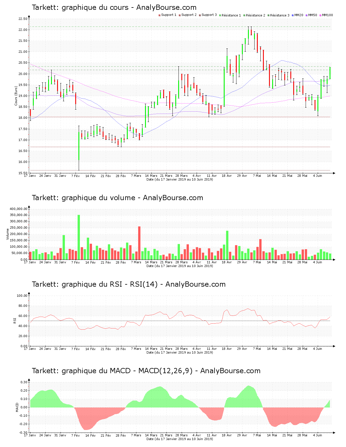Select the "Résistance 1" legend entry
Viewport: 346px width, 447px height.
coord(230,15)
